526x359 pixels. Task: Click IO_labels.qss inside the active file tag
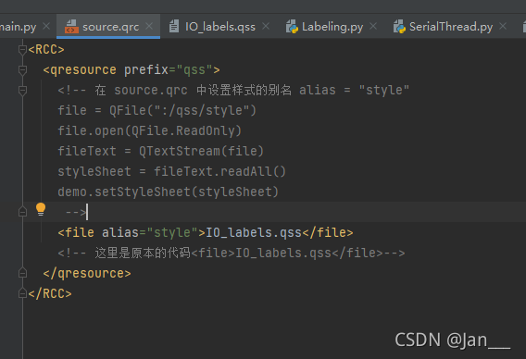pyautogui.click(x=254, y=232)
